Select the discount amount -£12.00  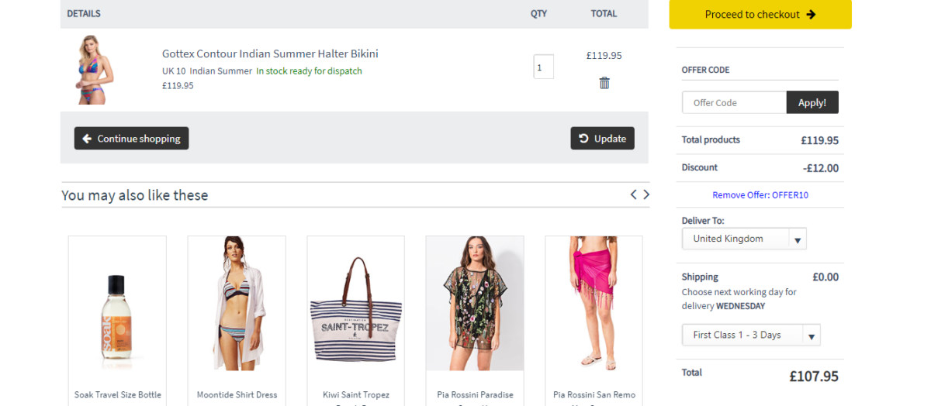tap(821, 168)
